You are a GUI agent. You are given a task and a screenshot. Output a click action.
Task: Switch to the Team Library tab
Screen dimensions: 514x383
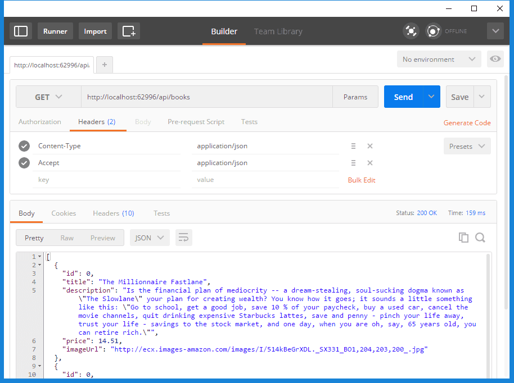[x=278, y=31]
